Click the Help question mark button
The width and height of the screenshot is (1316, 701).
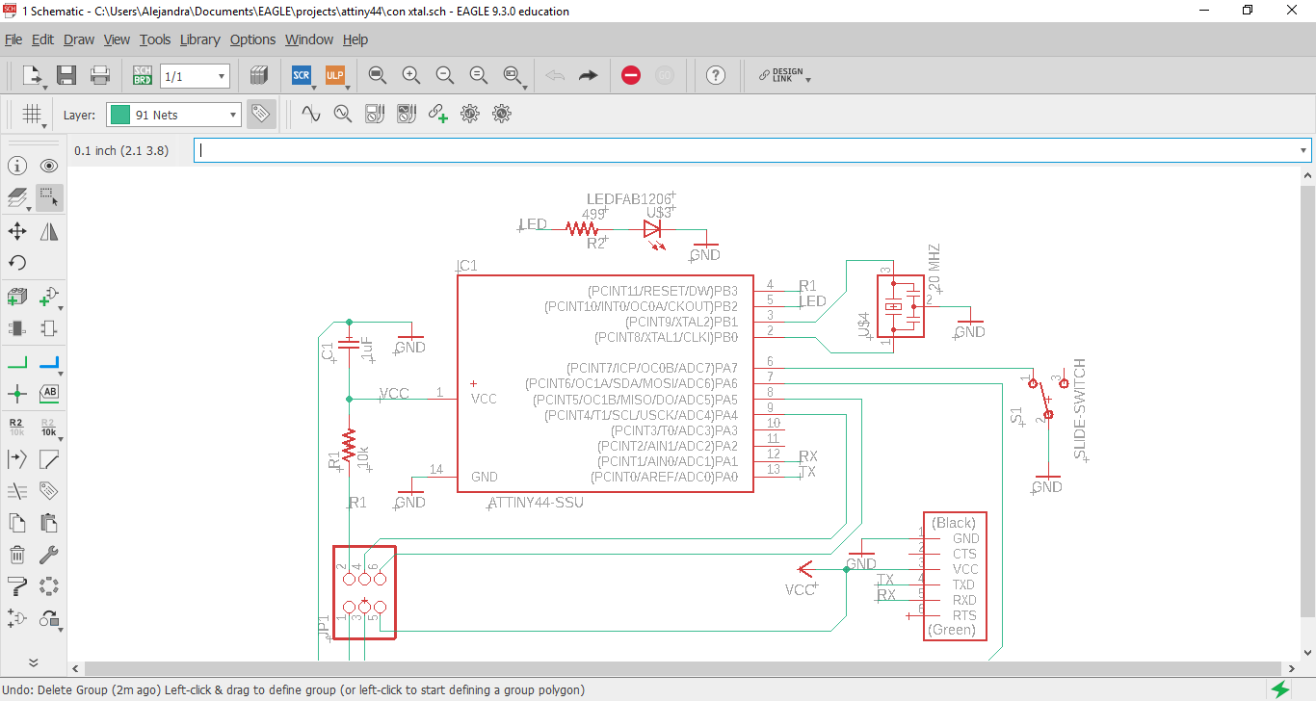click(x=715, y=75)
